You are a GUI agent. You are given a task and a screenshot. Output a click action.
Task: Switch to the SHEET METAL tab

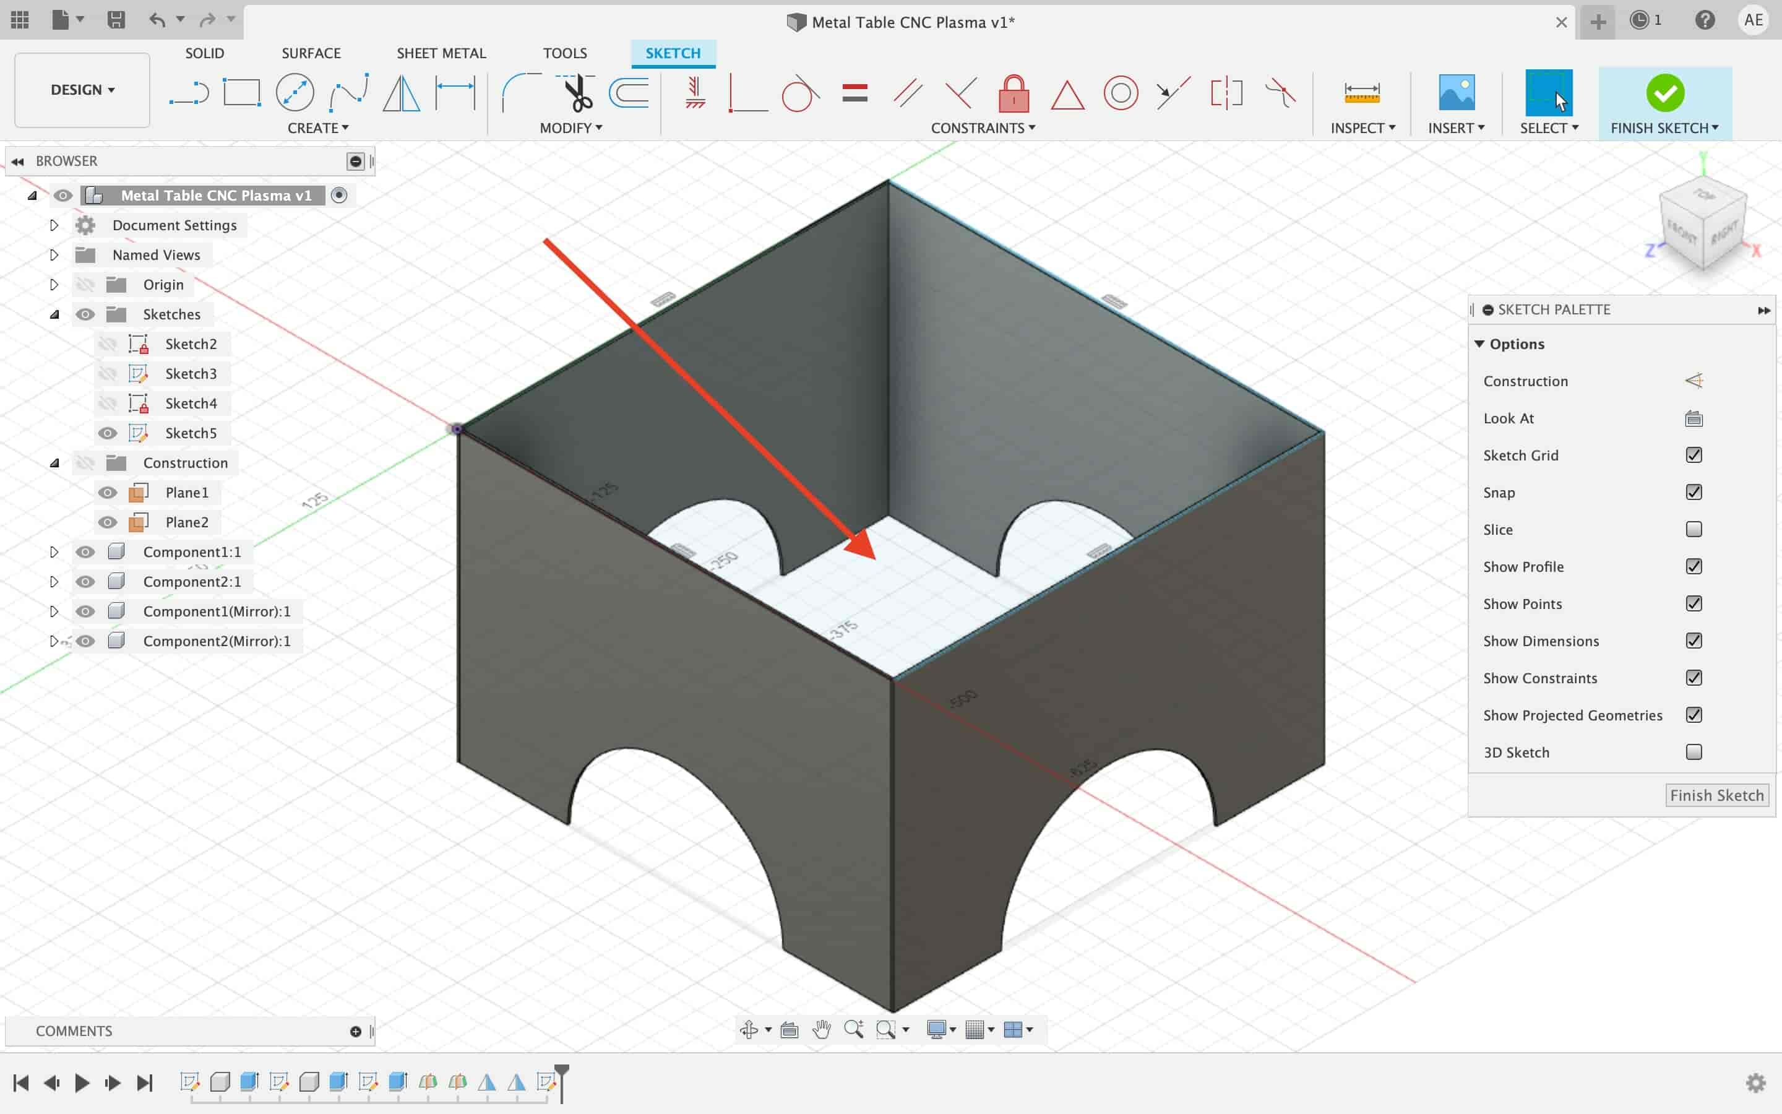coord(441,53)
